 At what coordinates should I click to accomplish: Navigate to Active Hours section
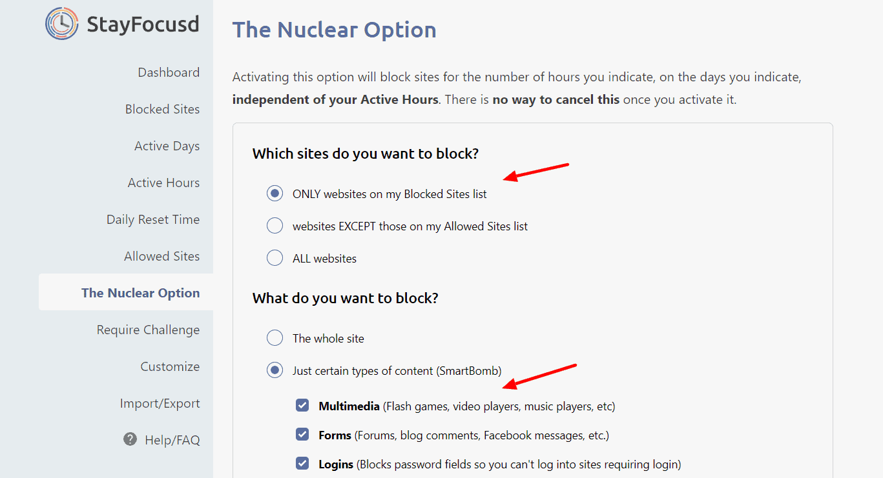coord(163,183)
